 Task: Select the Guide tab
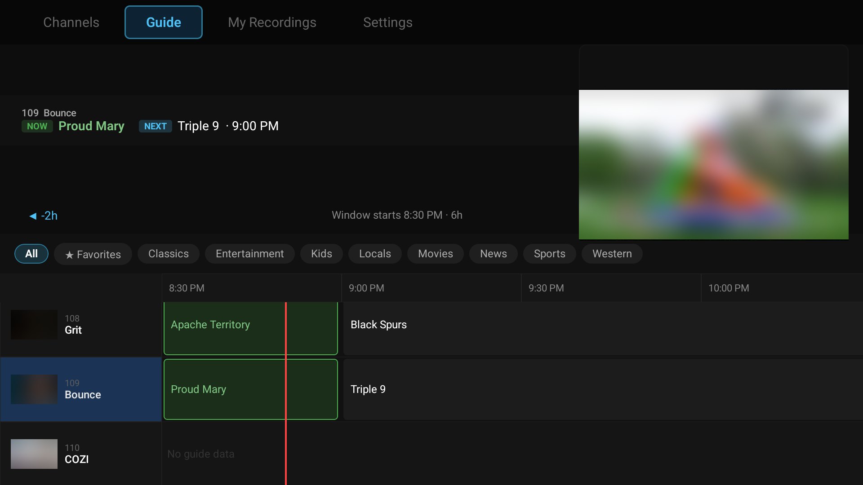(164, 22)
